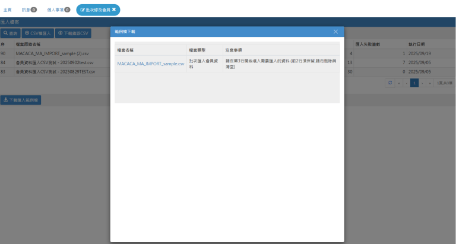Go to next page arrow

422,83
